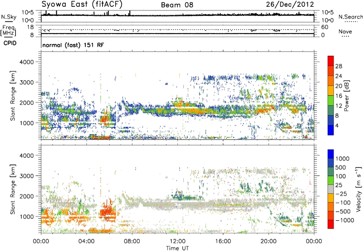
Task: Click the 'Power [dB]' color bar label
Action: click(346, 96)
